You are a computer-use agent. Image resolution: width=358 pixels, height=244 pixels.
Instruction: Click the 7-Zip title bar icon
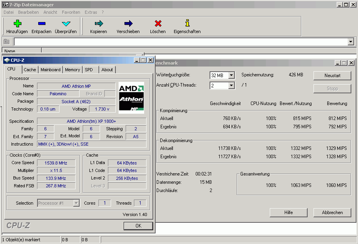(6, 5)
